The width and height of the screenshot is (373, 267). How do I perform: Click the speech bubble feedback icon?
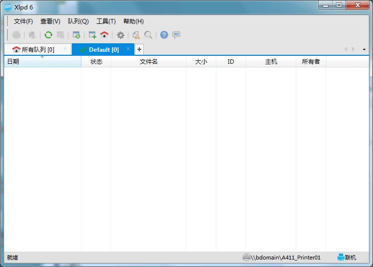176,35
